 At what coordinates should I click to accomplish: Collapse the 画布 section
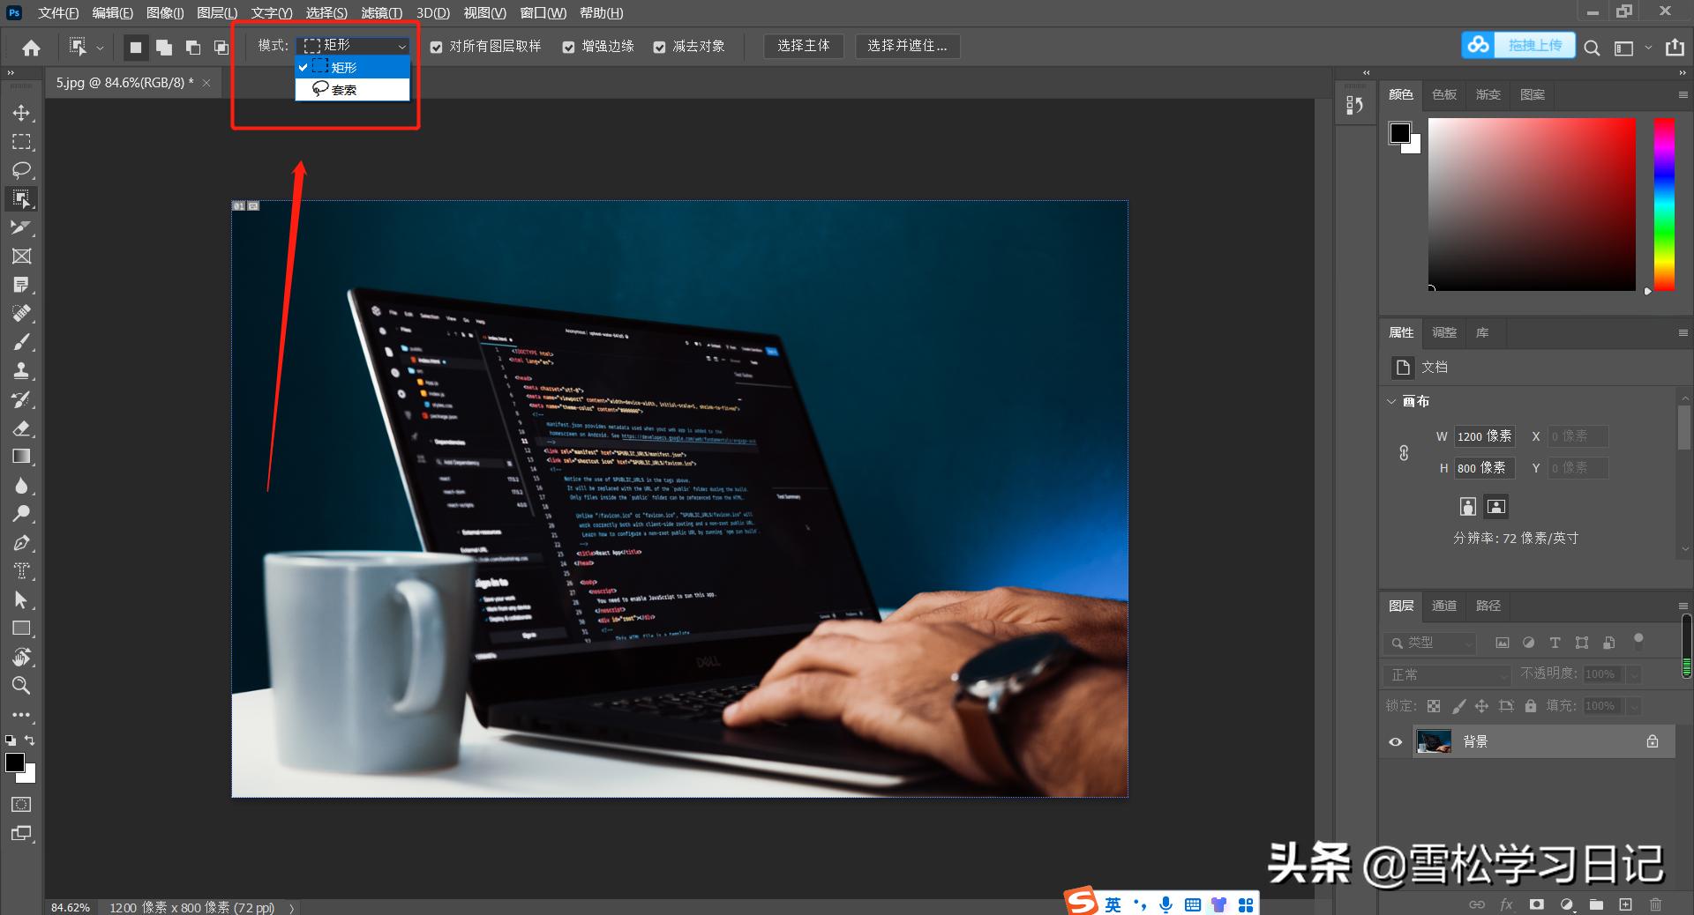(x=1391, y=401)
